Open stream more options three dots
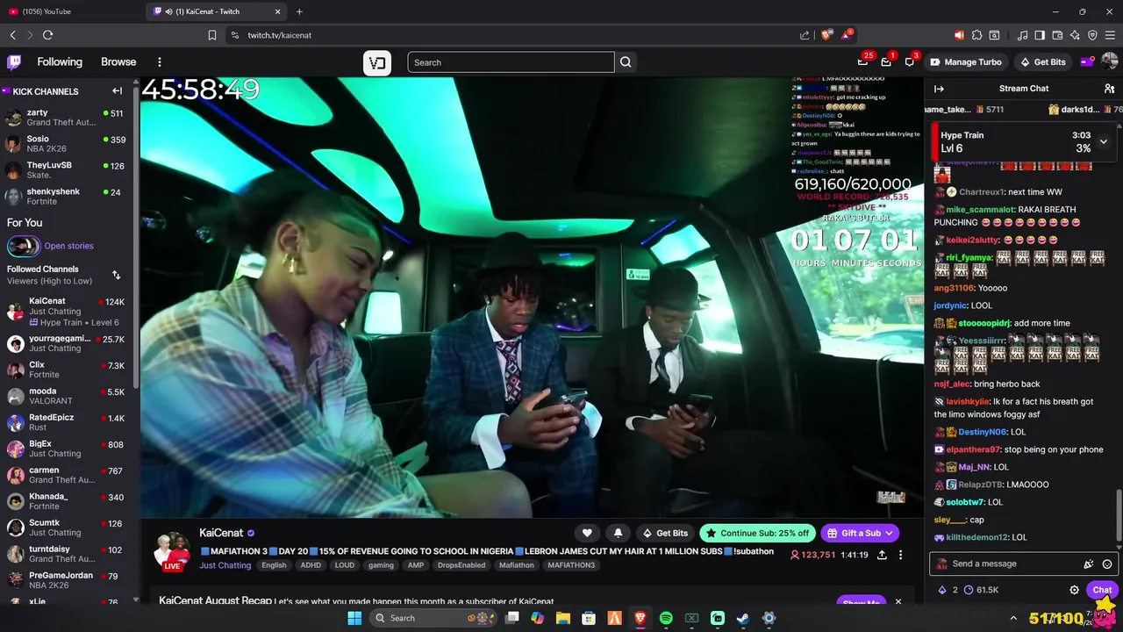The width and height of the screenshot is (1123, 632). tap(900, 555)
